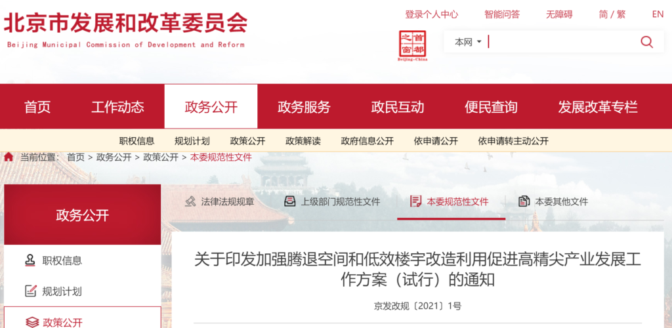Open 政民互动 in main navigation

(398, 107)
